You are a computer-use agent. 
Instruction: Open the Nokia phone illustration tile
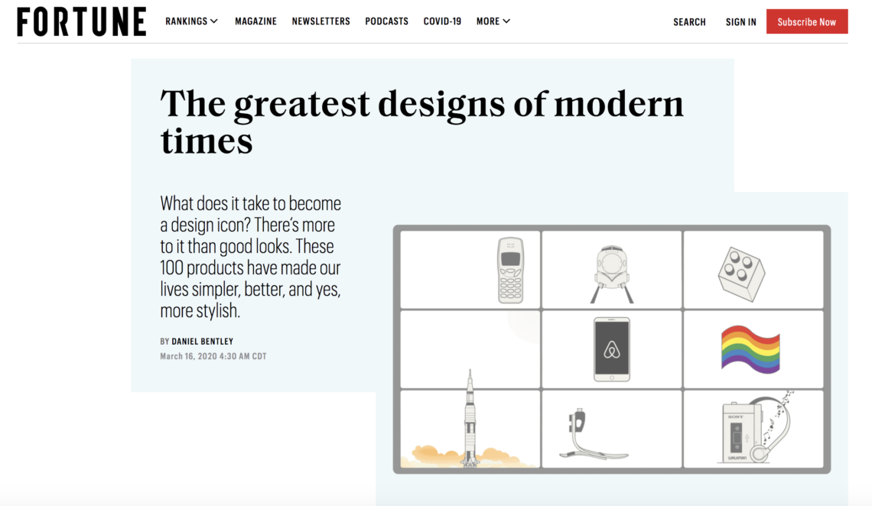470,270
